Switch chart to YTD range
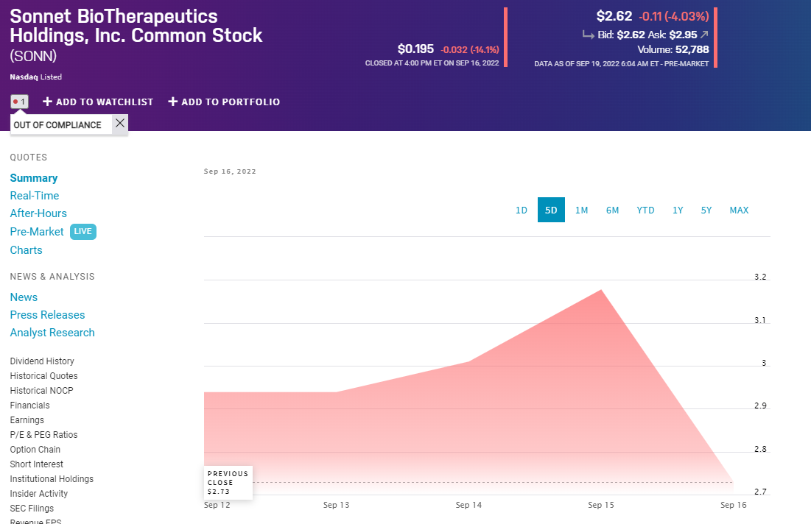This screenshot has height=524, width=811. click(x=645, y=210)
